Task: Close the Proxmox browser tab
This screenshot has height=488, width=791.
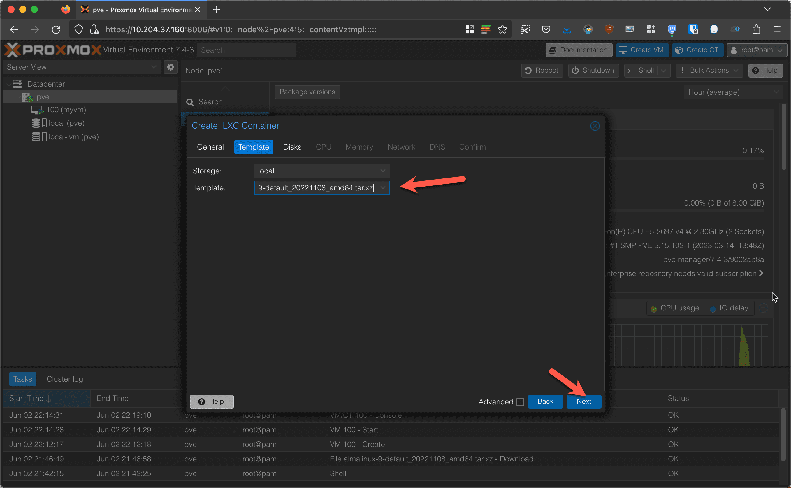Action: click(x=198, y=10)
